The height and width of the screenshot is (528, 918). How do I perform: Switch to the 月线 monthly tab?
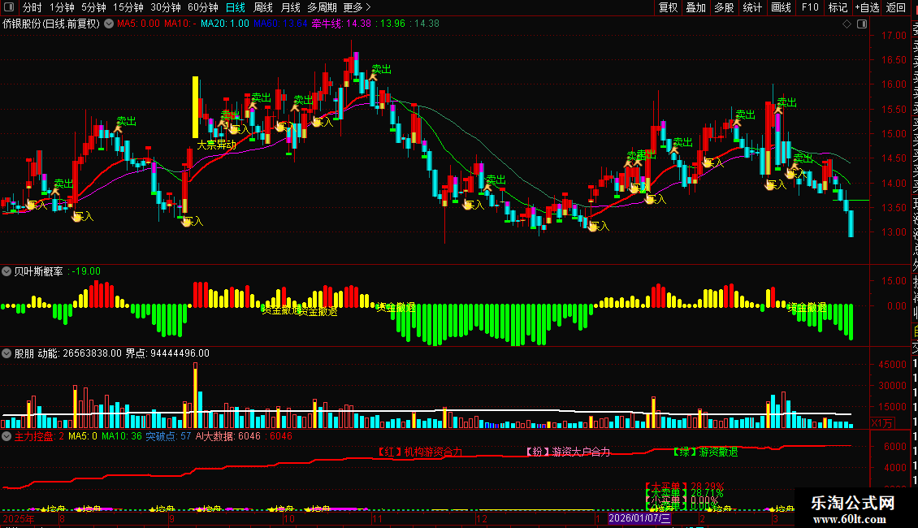(290, 7)
